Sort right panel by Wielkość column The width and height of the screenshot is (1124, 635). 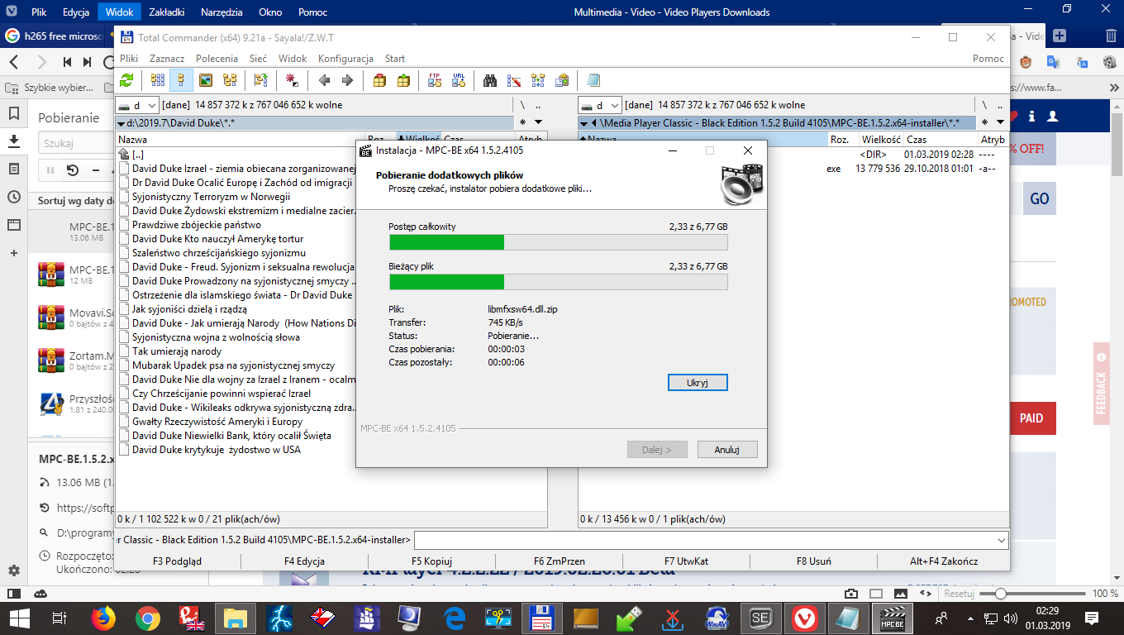[x=879, y=140]
